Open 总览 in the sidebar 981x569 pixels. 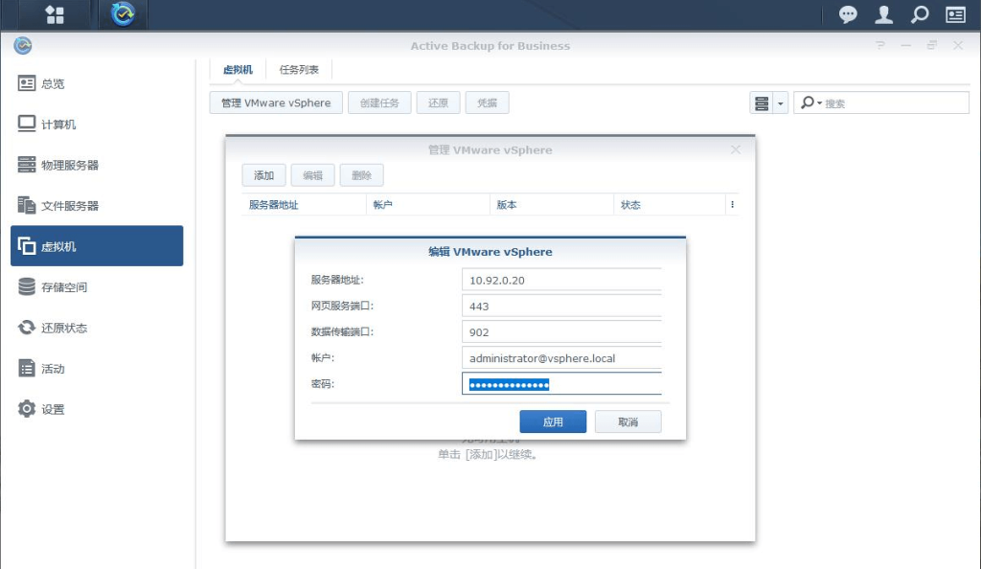[97, 83]
